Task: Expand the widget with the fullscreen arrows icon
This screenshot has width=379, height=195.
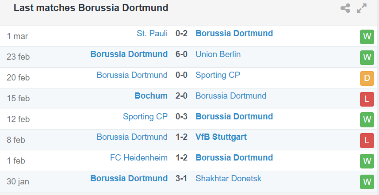Action: [362, 8]
